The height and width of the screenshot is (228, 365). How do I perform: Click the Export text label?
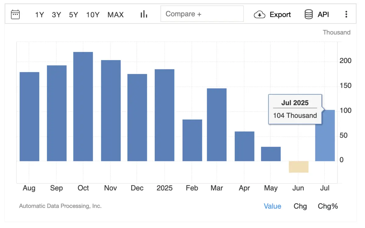[280, 15]
